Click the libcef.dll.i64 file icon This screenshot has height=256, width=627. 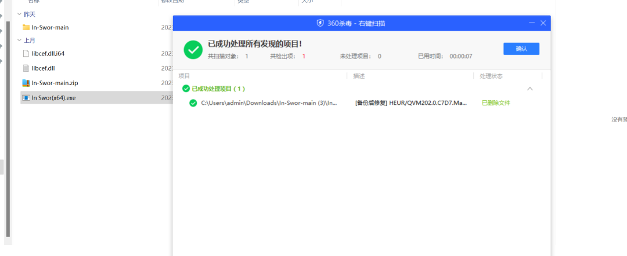pos(26,53)
